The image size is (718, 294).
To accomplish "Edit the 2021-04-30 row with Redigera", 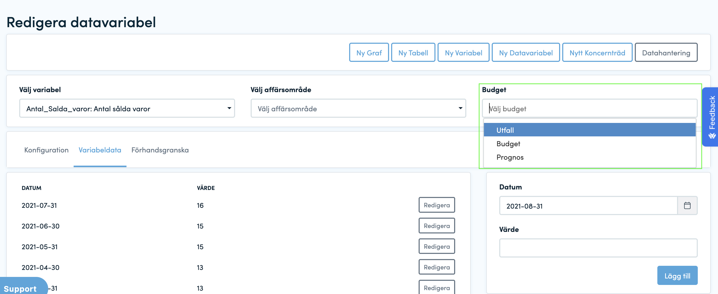I will pos(437,267).
